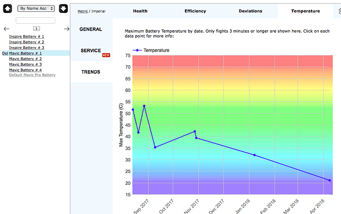Image resolution: width=341 pixels, height=214 pixels.
Task: Click the Jan 2018 data point near 32 degrees
Action: coord(255,155)
